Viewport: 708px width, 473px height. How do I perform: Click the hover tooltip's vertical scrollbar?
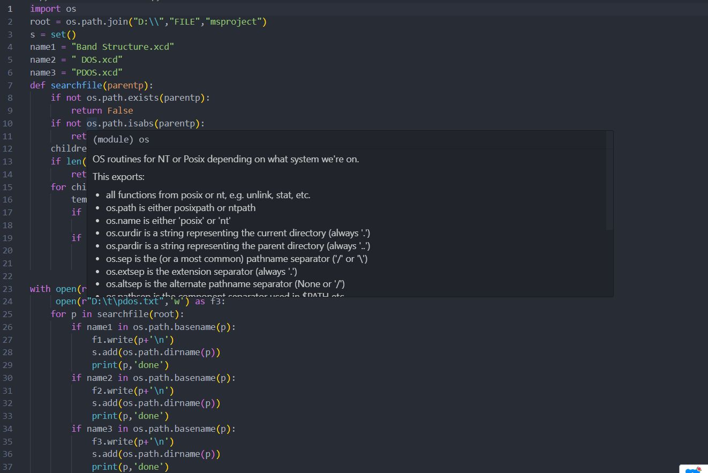(609, 181)
